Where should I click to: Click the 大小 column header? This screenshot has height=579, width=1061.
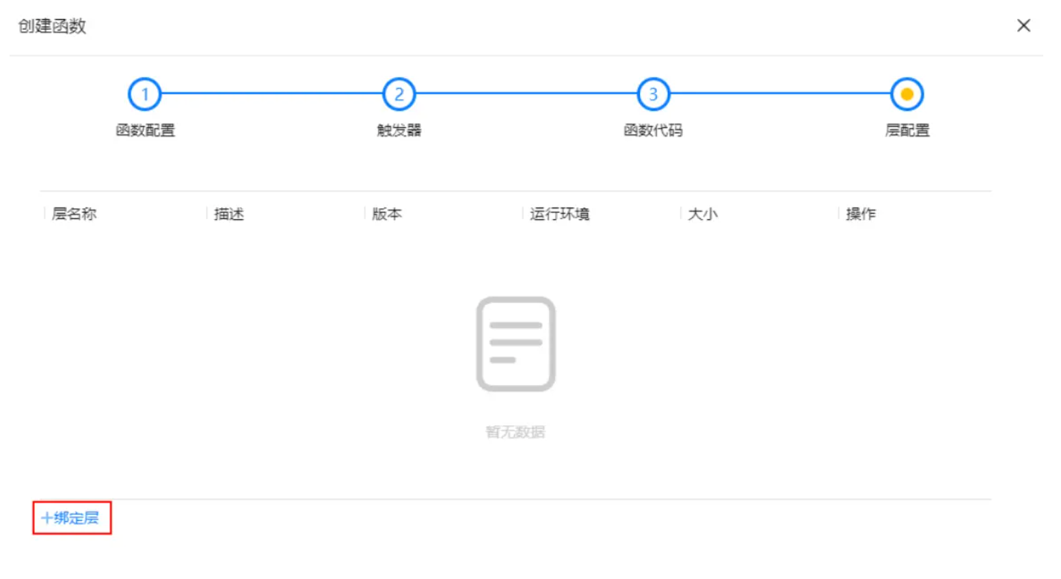pos(702,214)
